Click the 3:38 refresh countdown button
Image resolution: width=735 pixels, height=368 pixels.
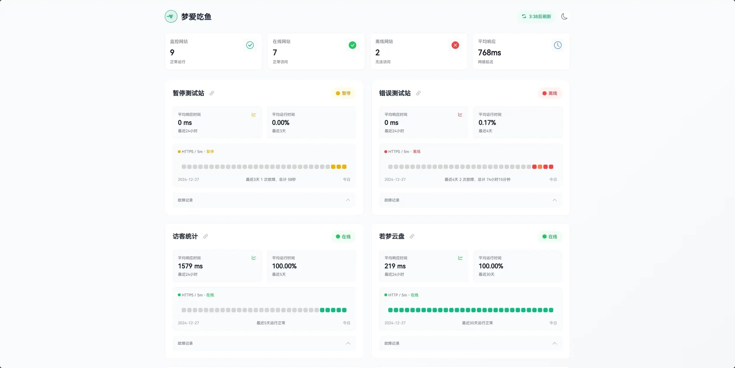(537, 16)
